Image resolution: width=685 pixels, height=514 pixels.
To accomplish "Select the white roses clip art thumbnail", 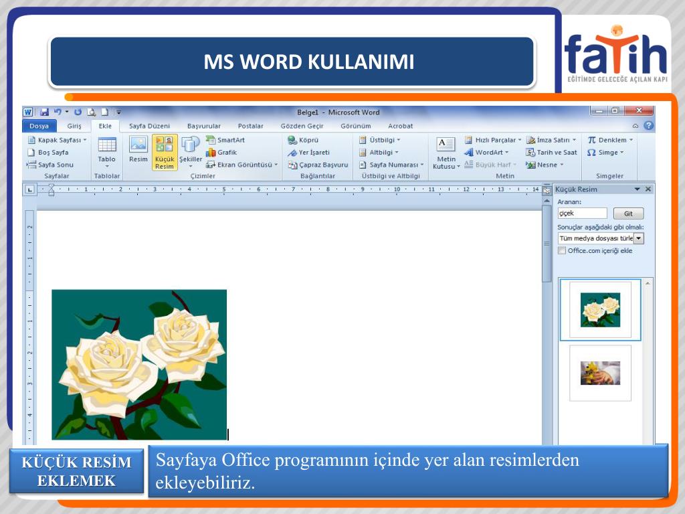I will tap(600, 310).
